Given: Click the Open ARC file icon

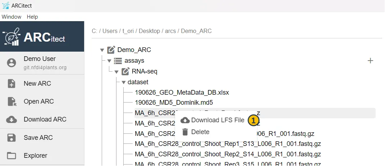Looking at the screenshot, I should (x=12, y=102).
